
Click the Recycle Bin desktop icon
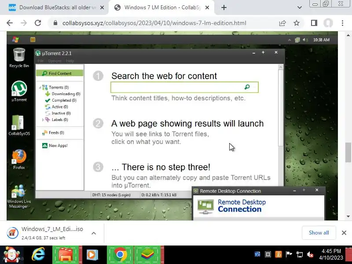[x=19, y=58]
